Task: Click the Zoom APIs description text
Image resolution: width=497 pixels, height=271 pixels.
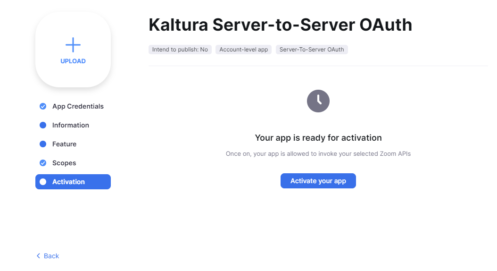Action: [318, 154]
